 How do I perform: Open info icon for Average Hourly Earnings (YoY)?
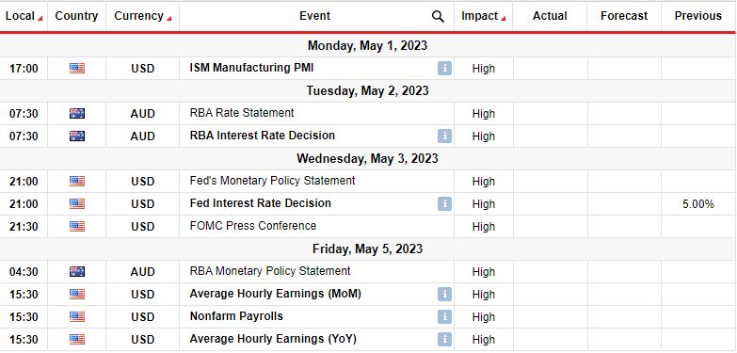point(444,339)
